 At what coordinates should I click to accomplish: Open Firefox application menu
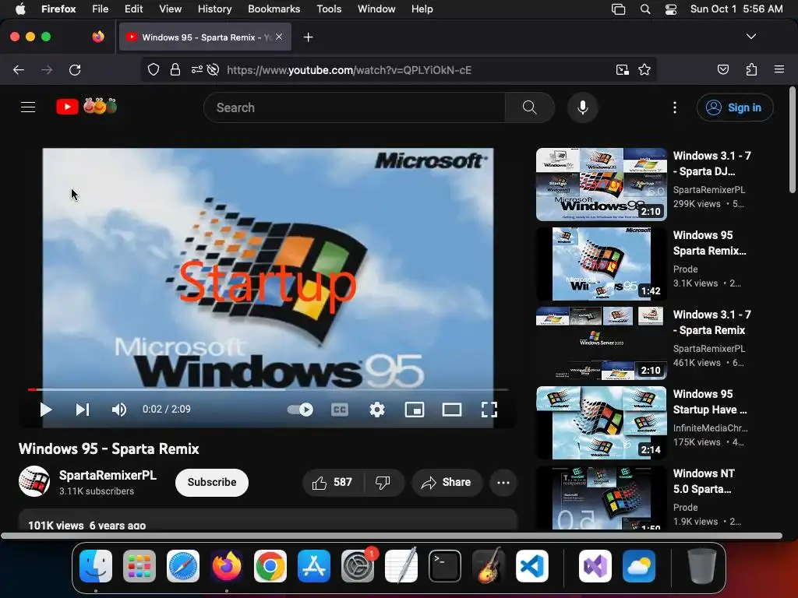click(779, 69)
